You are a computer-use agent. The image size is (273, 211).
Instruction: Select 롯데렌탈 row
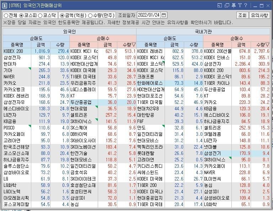[170, 153]
